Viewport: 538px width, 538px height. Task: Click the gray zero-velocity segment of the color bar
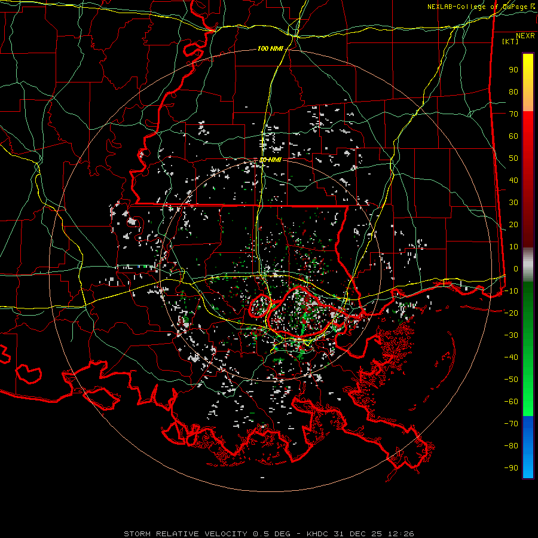[x=528, y=264]
